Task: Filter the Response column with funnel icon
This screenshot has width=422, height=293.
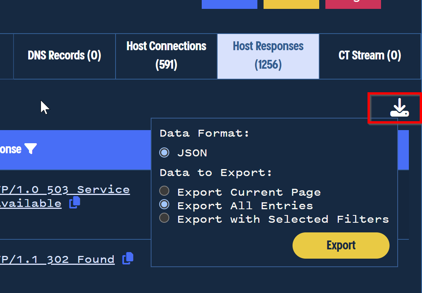Action: 31,149
